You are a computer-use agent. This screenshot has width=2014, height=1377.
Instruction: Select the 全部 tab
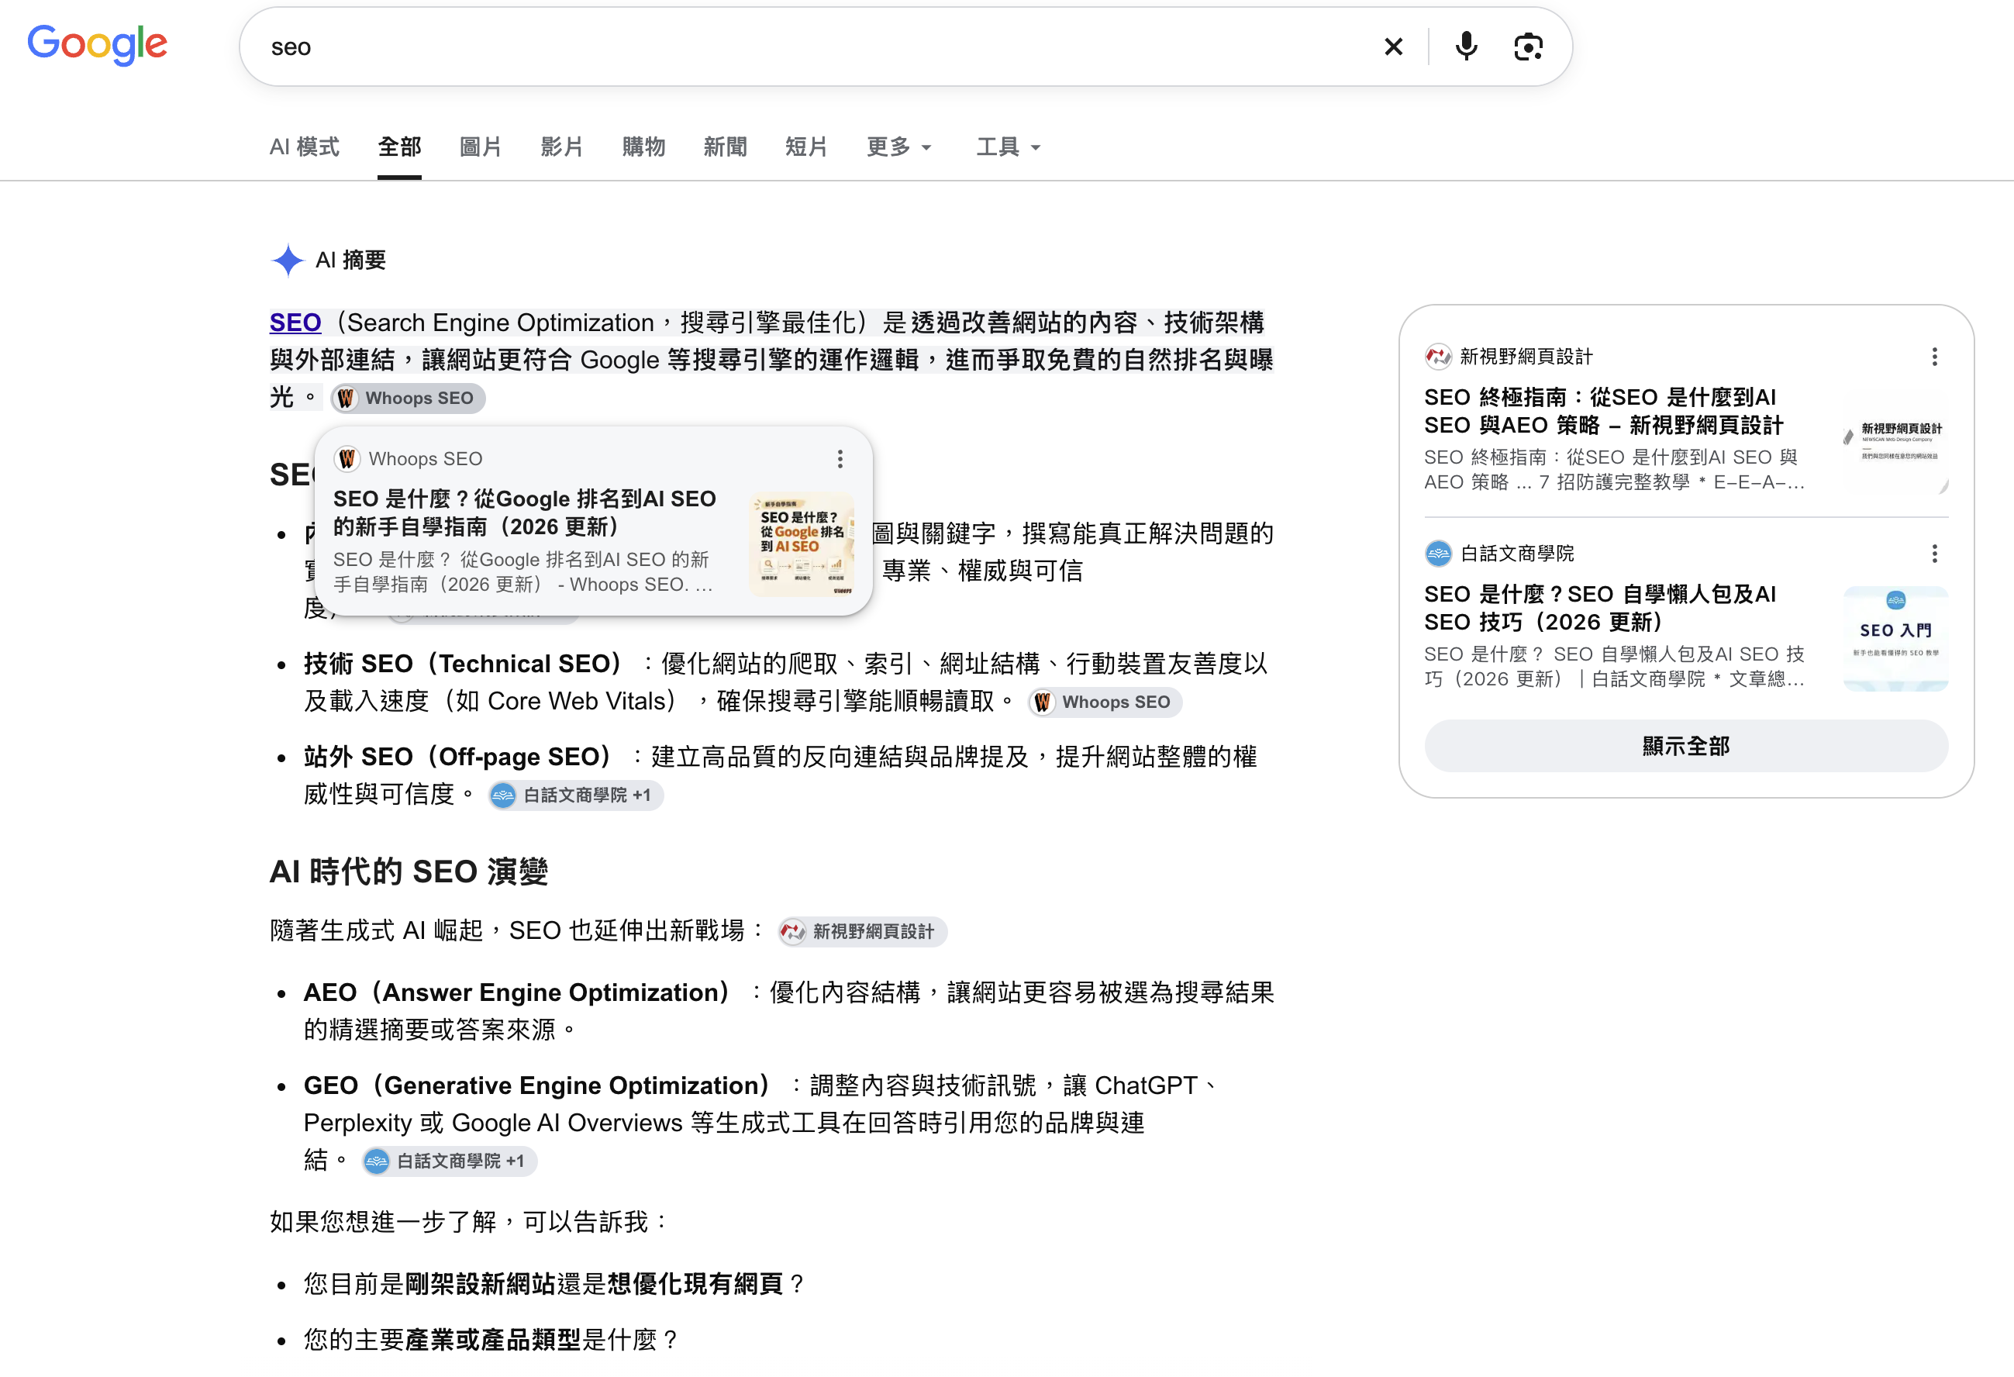coord(399,147)
